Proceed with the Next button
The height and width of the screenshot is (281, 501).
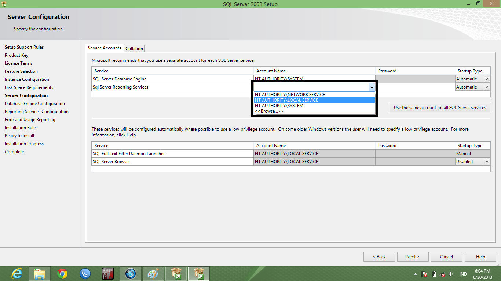[x=413, y=257]
